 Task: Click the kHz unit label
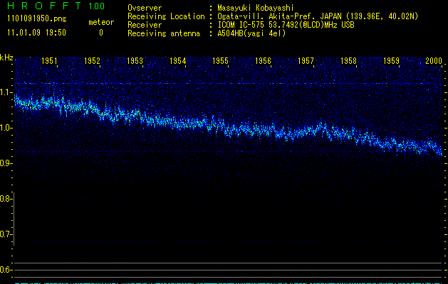tap(7, 58)
